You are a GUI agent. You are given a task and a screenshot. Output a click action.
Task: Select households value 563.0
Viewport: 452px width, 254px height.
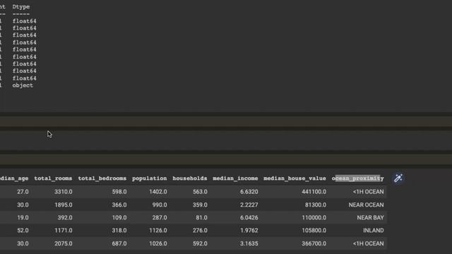[200, 192]
